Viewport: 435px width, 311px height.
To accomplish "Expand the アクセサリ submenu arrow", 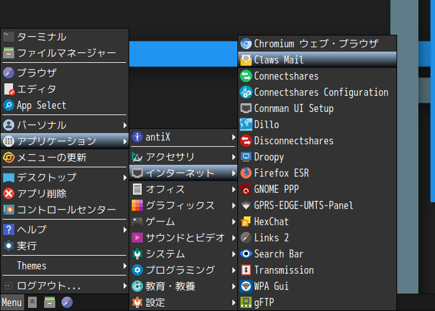I will point(234,157).
